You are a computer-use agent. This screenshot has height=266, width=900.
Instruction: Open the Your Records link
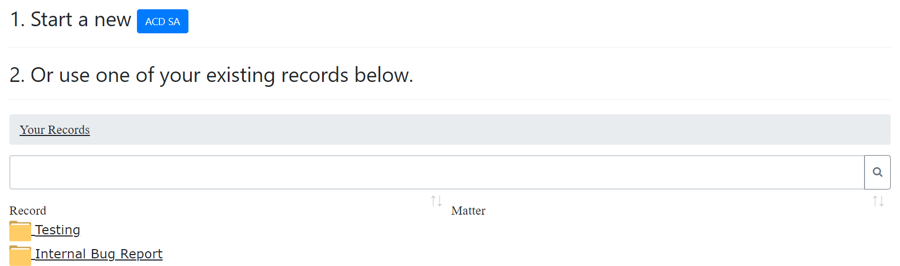55,130
